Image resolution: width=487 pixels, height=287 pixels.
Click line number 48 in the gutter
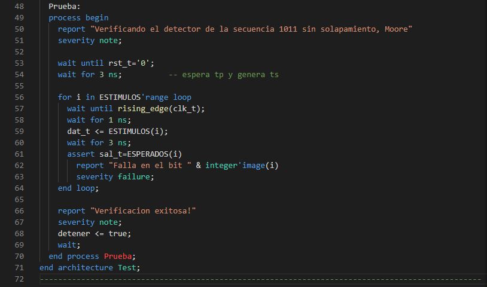(18, 7)
